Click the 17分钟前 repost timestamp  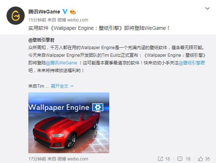pos(37,159)
